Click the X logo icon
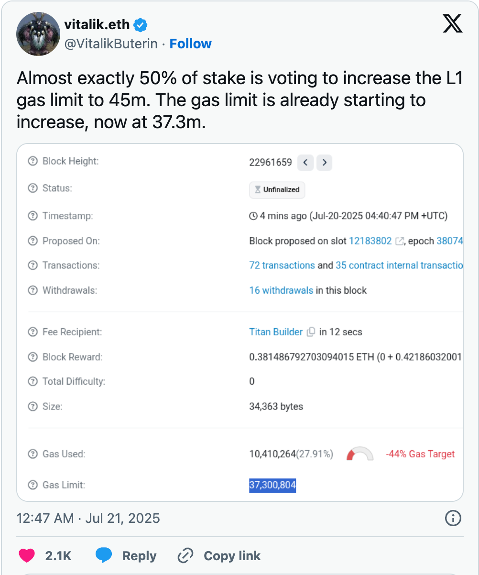Screen dimensions: 479x575 pos(452,23)
